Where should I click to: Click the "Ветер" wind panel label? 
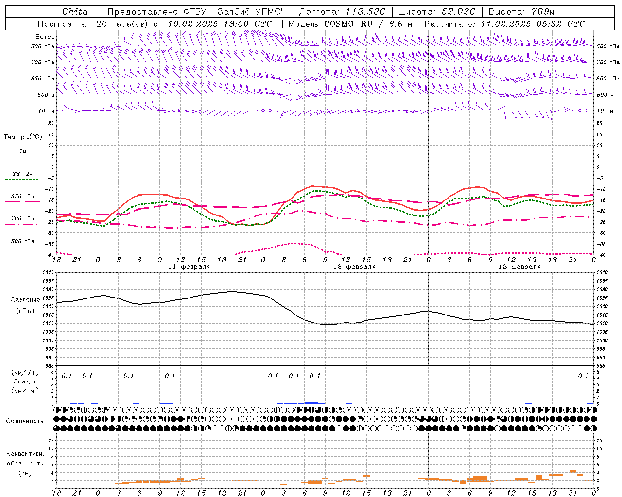tap(45, 37)
